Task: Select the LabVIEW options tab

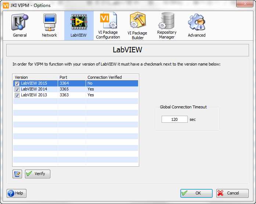Action: [79, 26]
